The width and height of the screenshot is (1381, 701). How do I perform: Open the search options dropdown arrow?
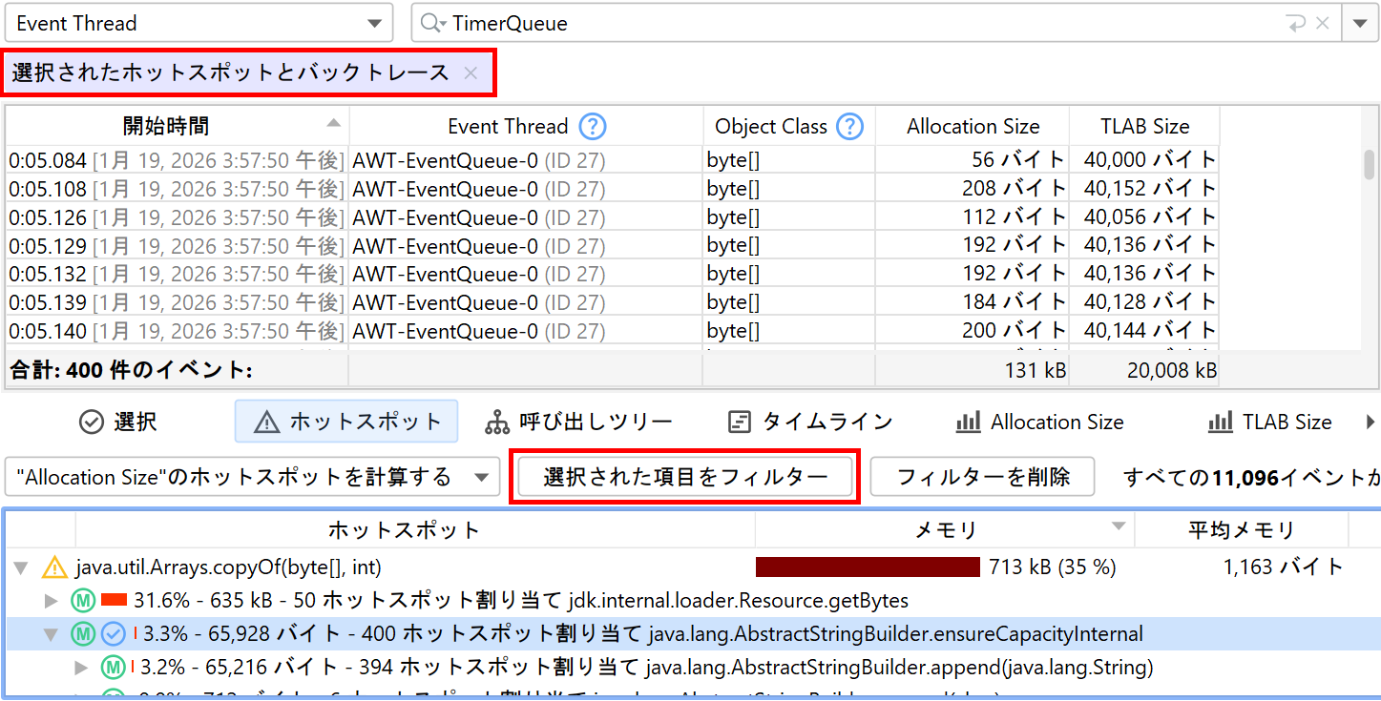point(1360,23)
